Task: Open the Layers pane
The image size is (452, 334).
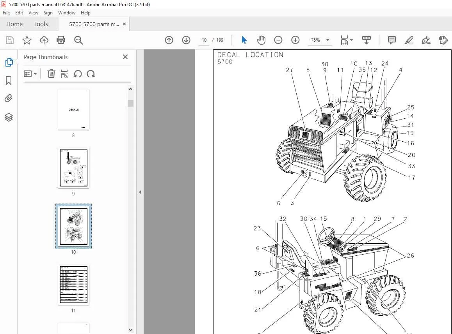Action: [9, 117]
